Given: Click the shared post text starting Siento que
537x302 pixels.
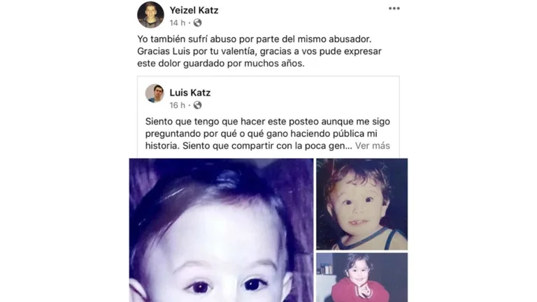Looking at the screenshot, I should point(268,134).
